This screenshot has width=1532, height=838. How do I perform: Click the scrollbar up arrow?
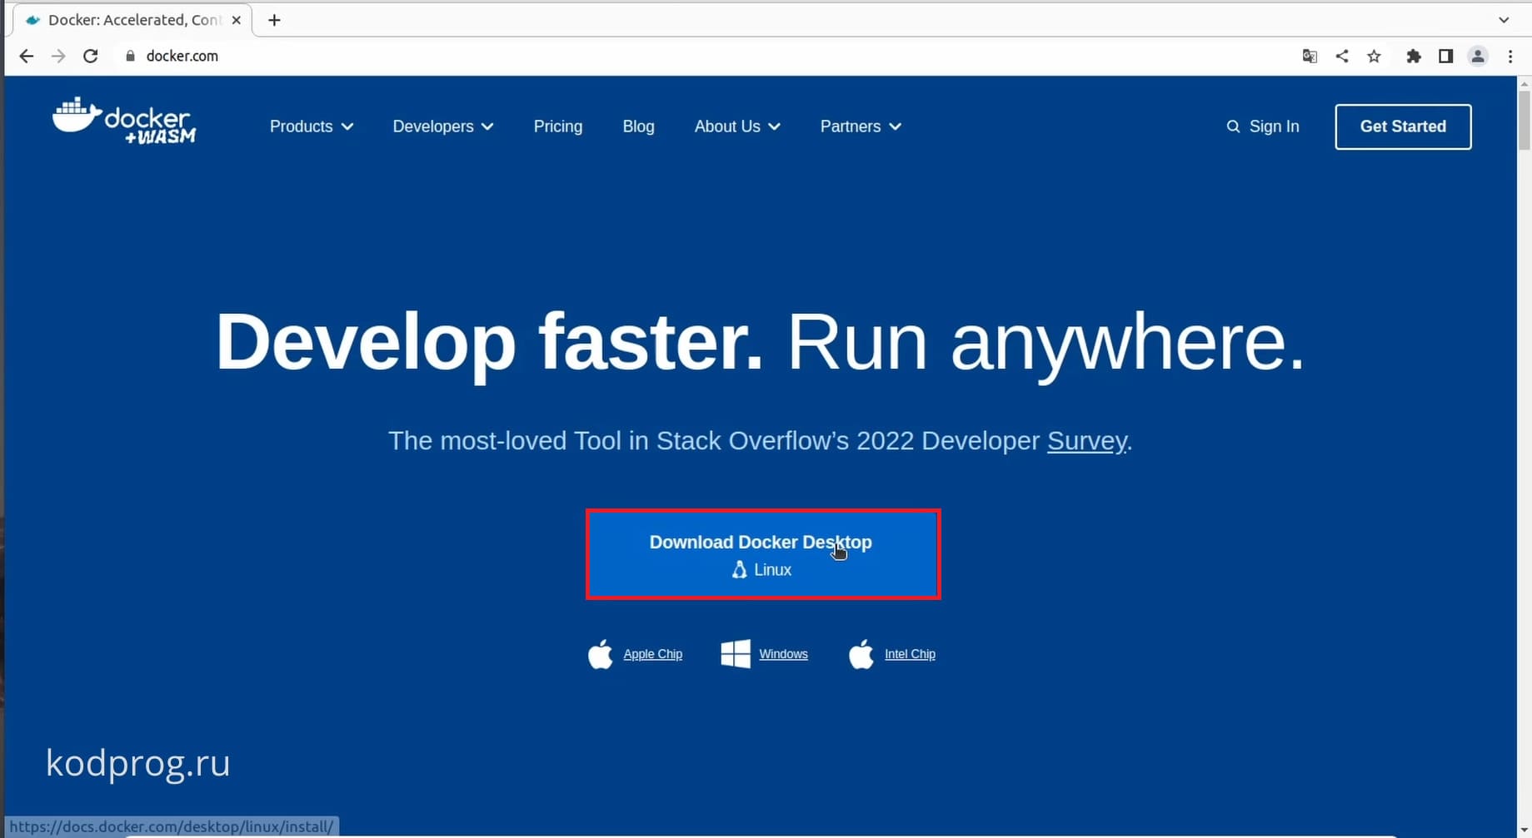(1525, 83)
